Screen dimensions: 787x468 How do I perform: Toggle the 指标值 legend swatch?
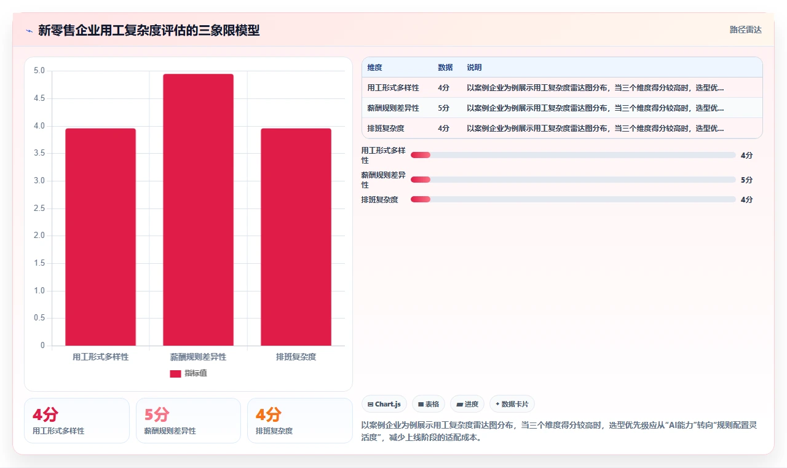click(x=175, y=373)
